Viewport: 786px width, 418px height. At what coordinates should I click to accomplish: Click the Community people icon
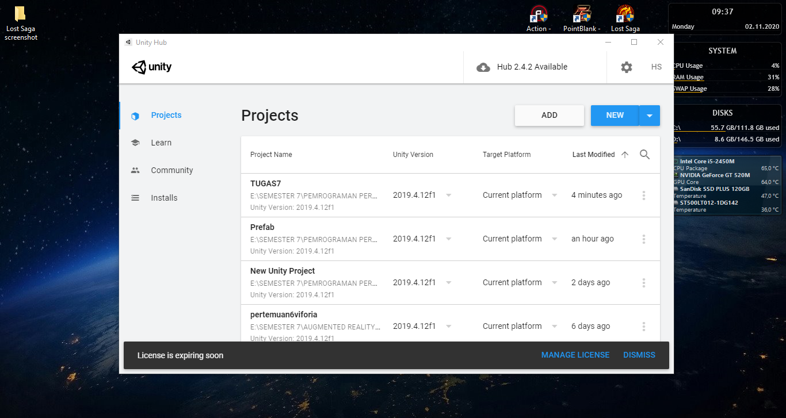(135, 170)
